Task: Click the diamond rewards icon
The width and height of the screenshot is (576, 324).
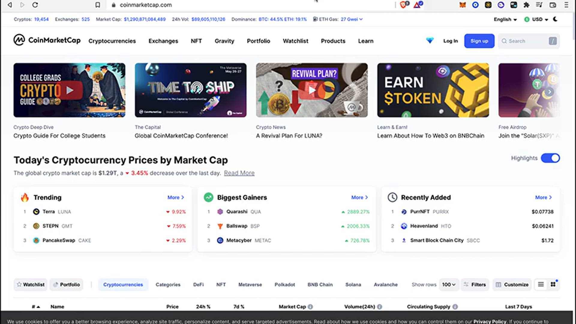Action: click(430, 40)
